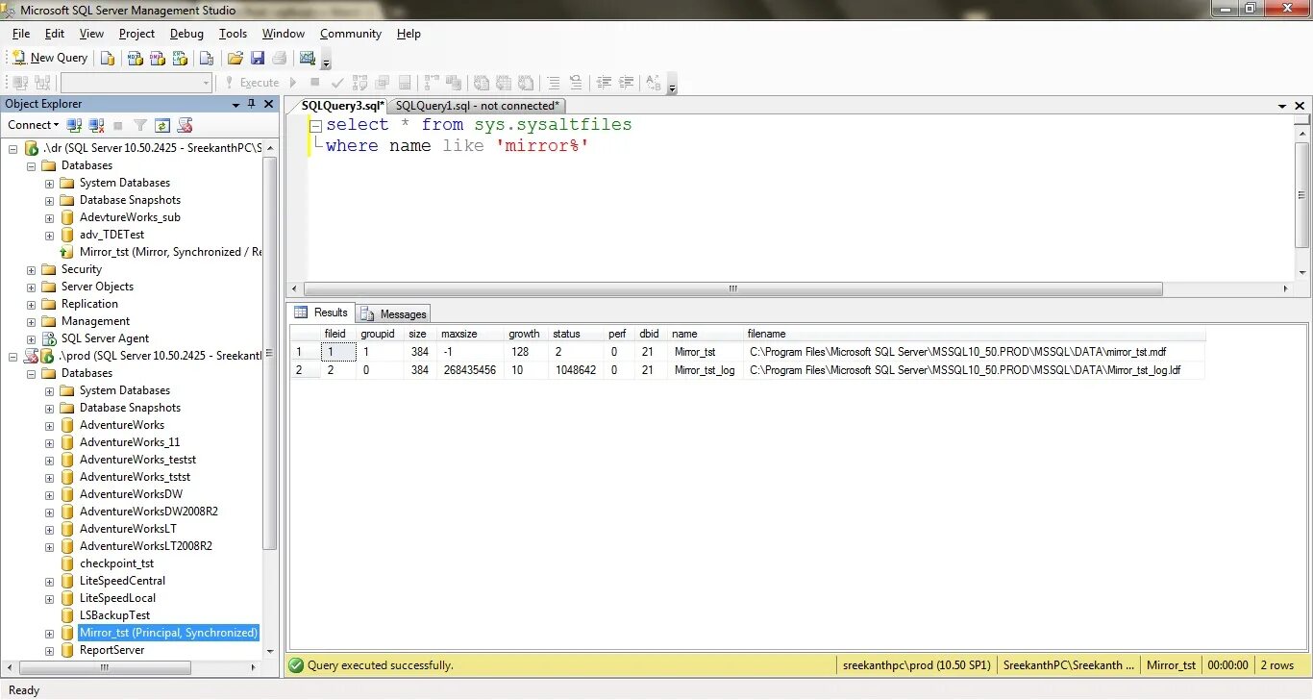Click the Analysis Services DMX Query icon

click(x=158, y=58)
